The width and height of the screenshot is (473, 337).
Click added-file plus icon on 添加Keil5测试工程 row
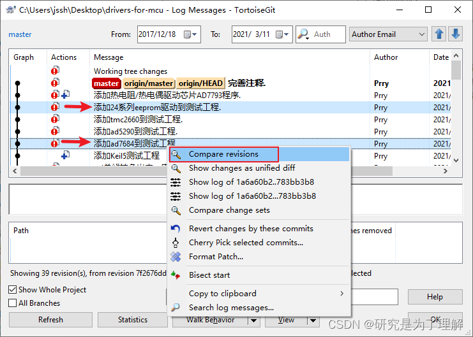66,155
